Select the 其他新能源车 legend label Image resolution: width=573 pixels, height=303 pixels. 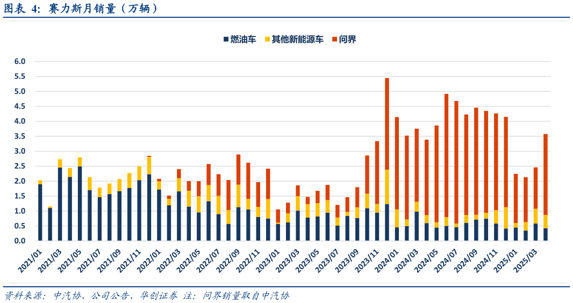coord(297,39)
